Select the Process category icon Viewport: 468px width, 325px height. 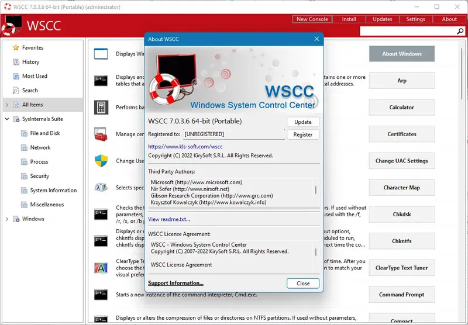(x=24, y=162)
